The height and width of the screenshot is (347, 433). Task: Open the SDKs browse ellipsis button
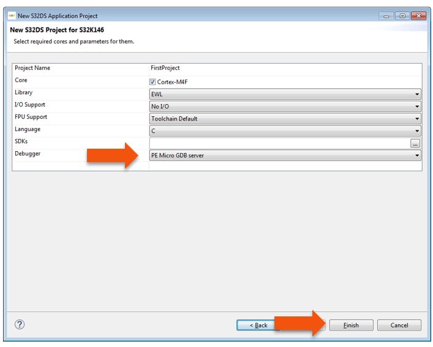tap(415, 143)
